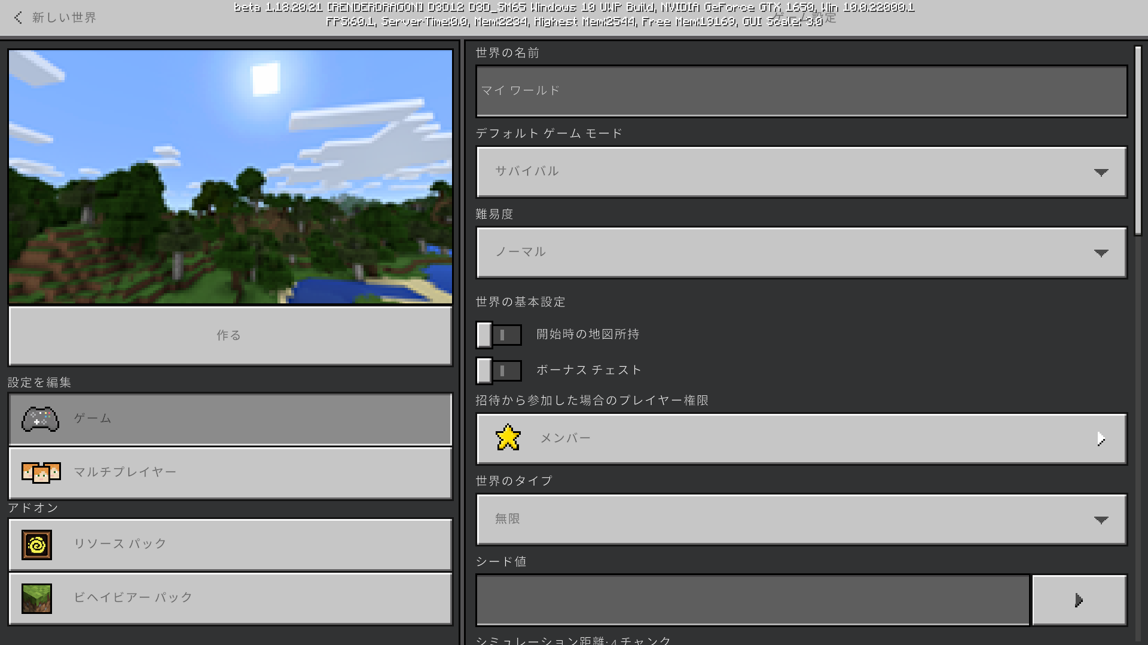Image resolution: width=1148 pixels, height=645 pixels.
Task: Click the multiplayer faces icon
Action: tap(41, 472)
